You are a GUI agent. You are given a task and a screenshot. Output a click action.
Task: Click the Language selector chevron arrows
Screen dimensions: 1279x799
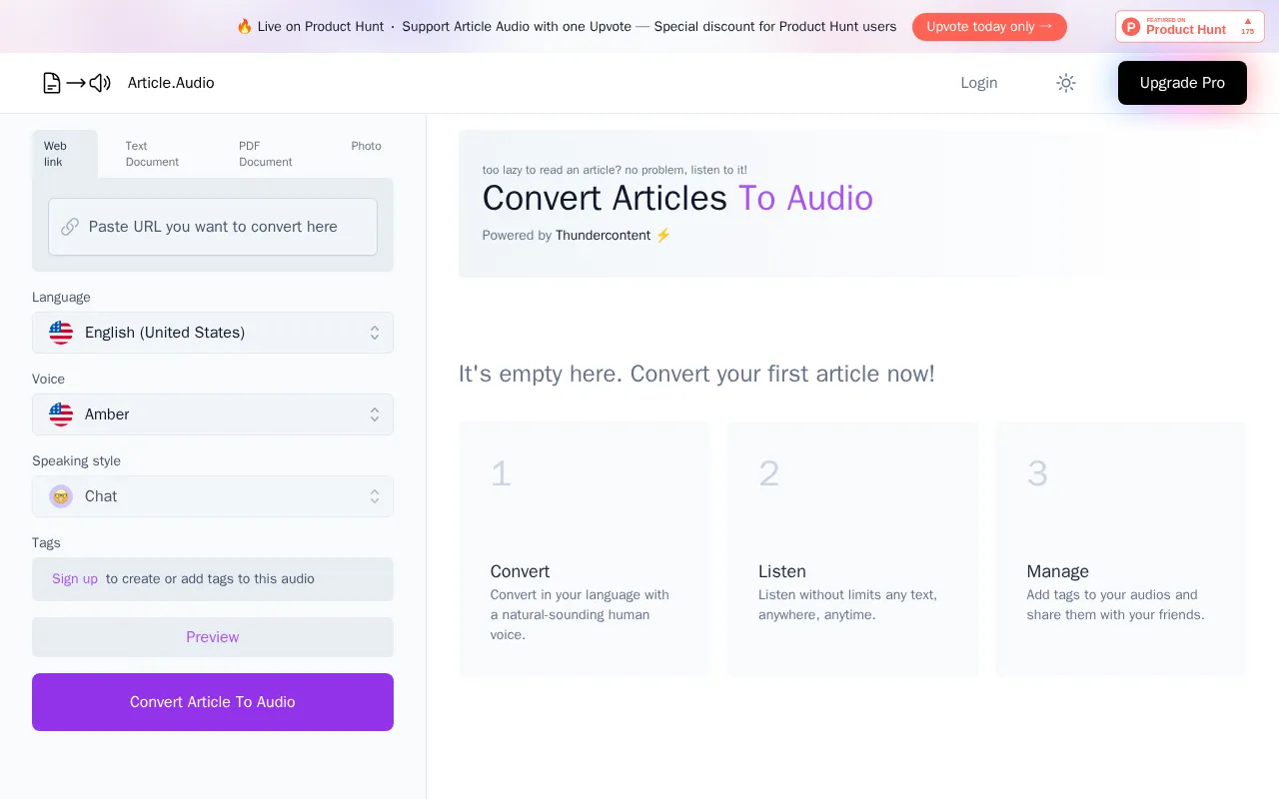tap(375, 333)
